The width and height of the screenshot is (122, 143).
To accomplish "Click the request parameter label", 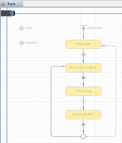I will tap(31, 42).
